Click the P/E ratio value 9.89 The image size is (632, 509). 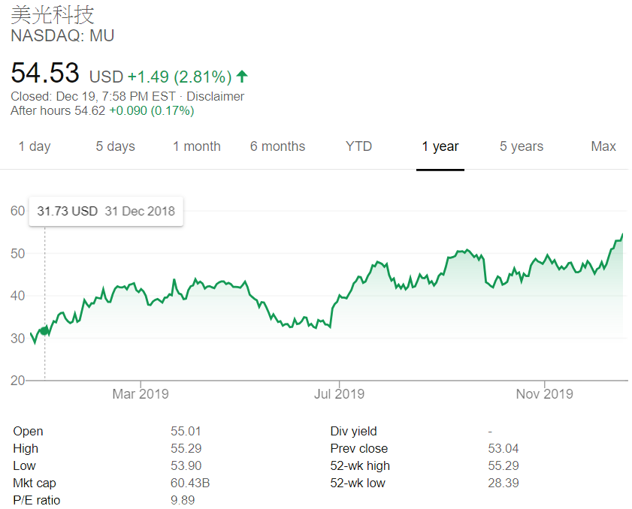(x=183, y=501)
